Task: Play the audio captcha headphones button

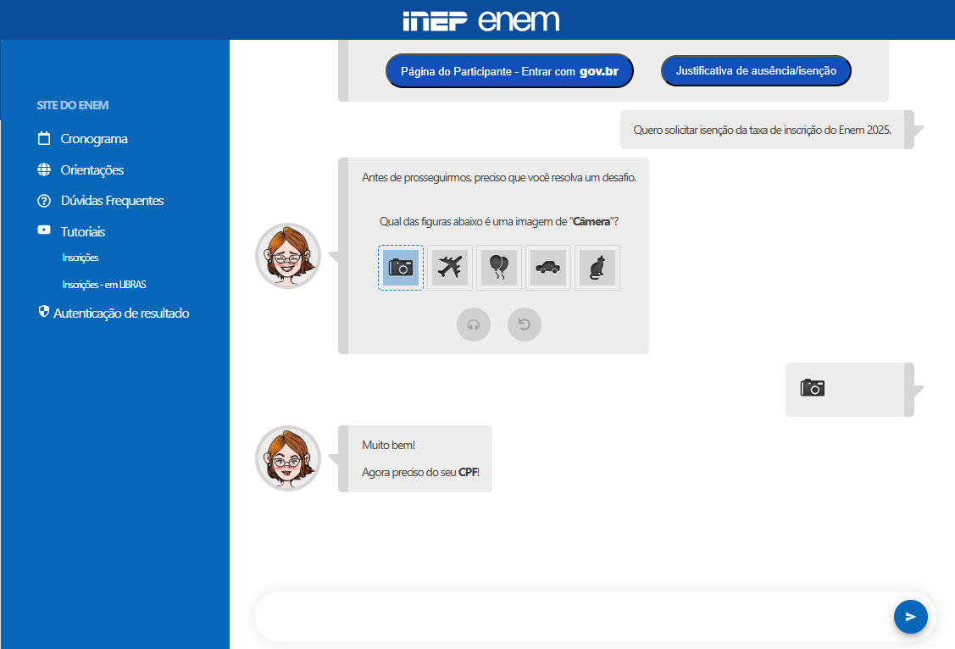Action: (474, 324)
